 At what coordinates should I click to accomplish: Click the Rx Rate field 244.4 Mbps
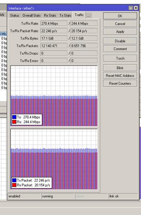pyautogui.click(x=84, y=23)
